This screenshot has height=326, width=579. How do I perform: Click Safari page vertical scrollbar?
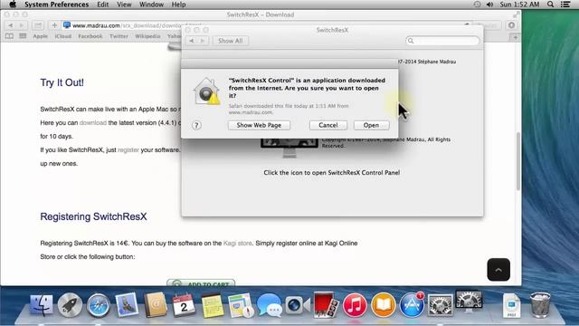point(518,161)
